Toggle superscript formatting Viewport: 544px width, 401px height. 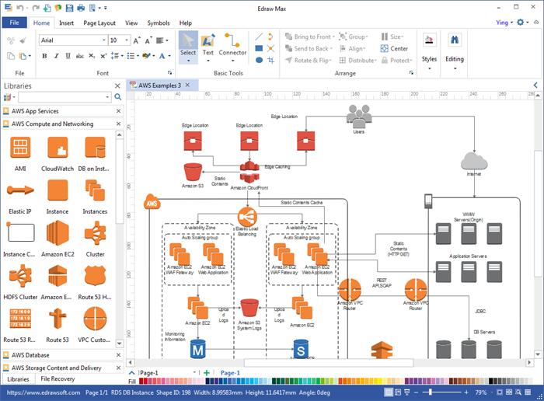[103, 56]
